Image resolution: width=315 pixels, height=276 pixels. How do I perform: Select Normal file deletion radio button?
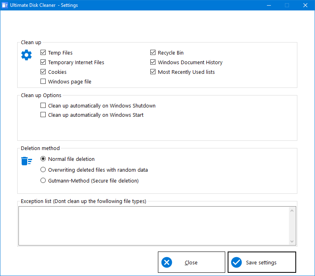tap(43, 159)
